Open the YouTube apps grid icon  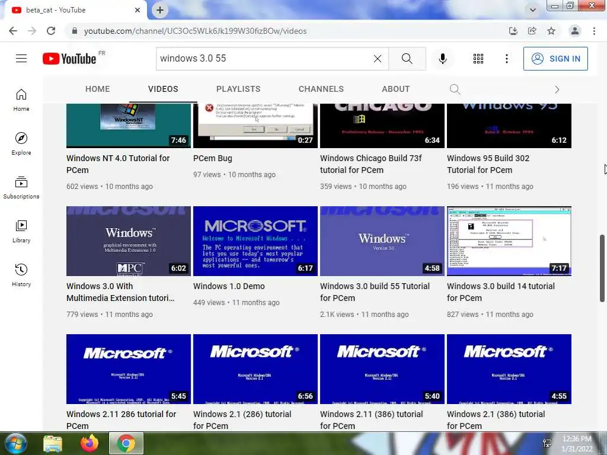(478, 59)
